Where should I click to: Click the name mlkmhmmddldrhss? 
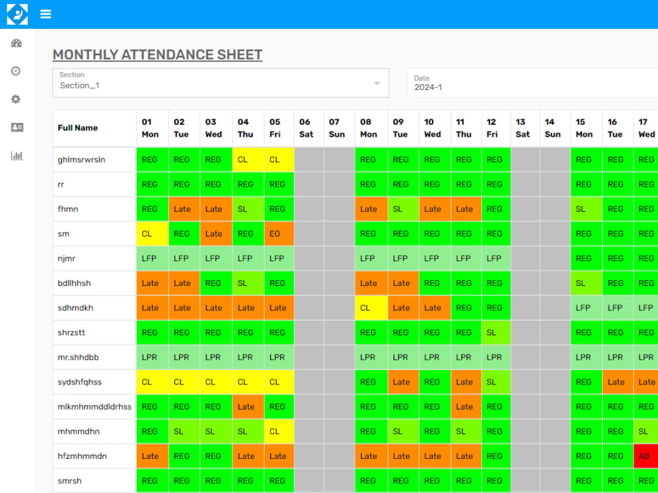coord(95,407)
